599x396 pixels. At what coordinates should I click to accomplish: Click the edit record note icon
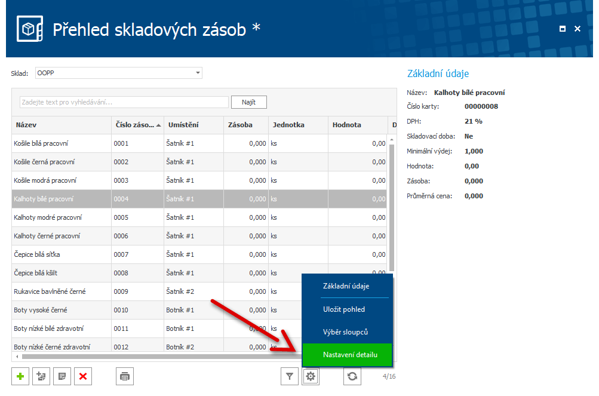click(x=62, y=376)
